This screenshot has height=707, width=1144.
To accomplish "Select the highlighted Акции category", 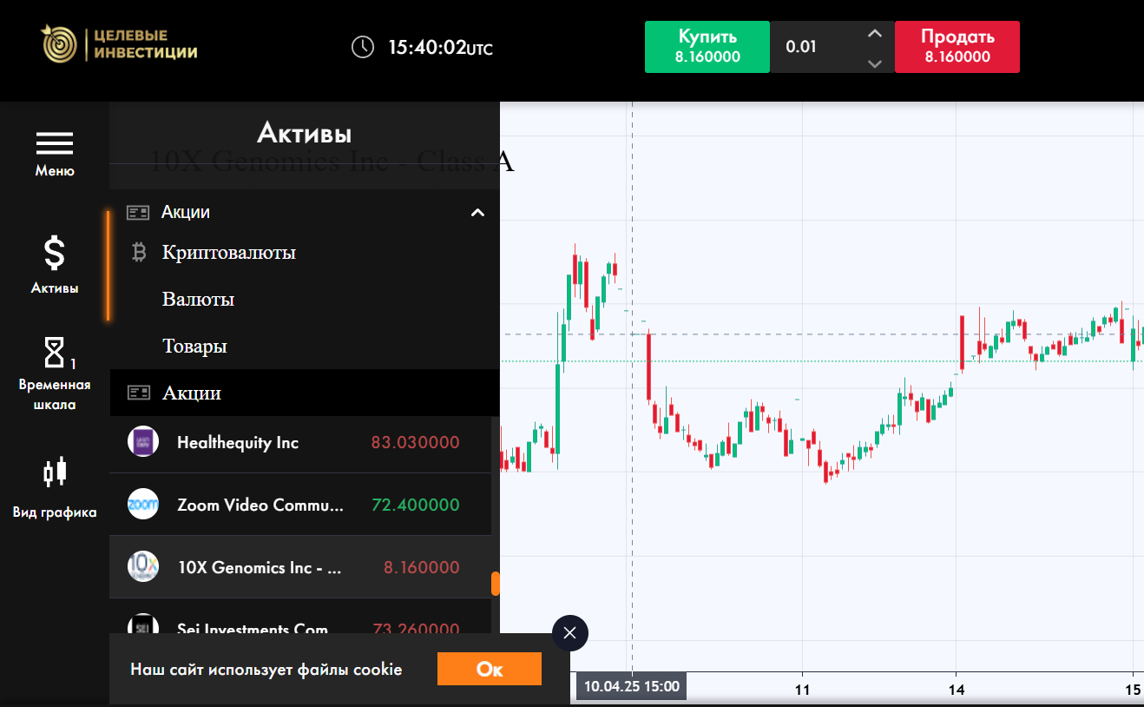I will tap(305, 393).
